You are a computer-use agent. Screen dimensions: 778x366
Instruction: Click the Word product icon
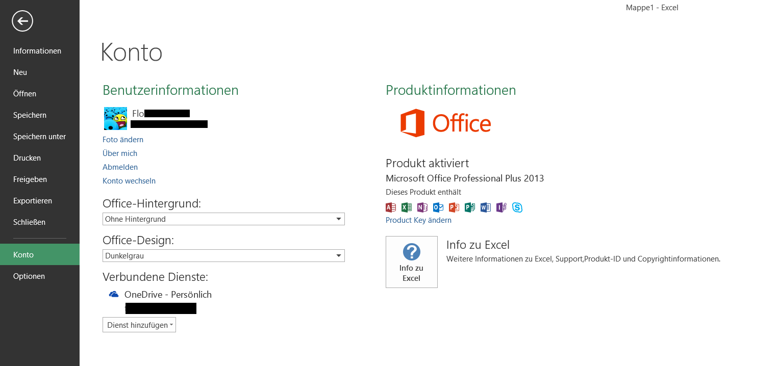point(486,207)
